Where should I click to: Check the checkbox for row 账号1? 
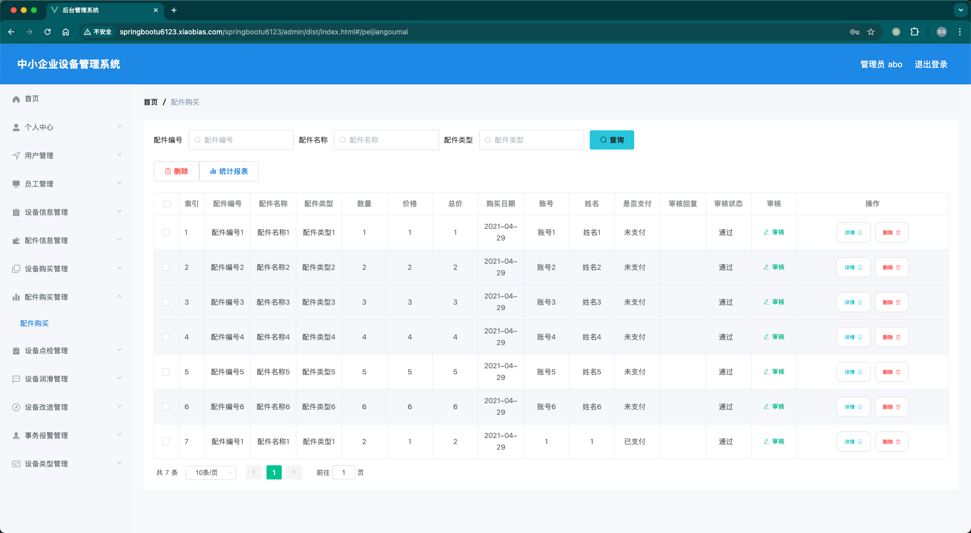click(x=166, y=232)
